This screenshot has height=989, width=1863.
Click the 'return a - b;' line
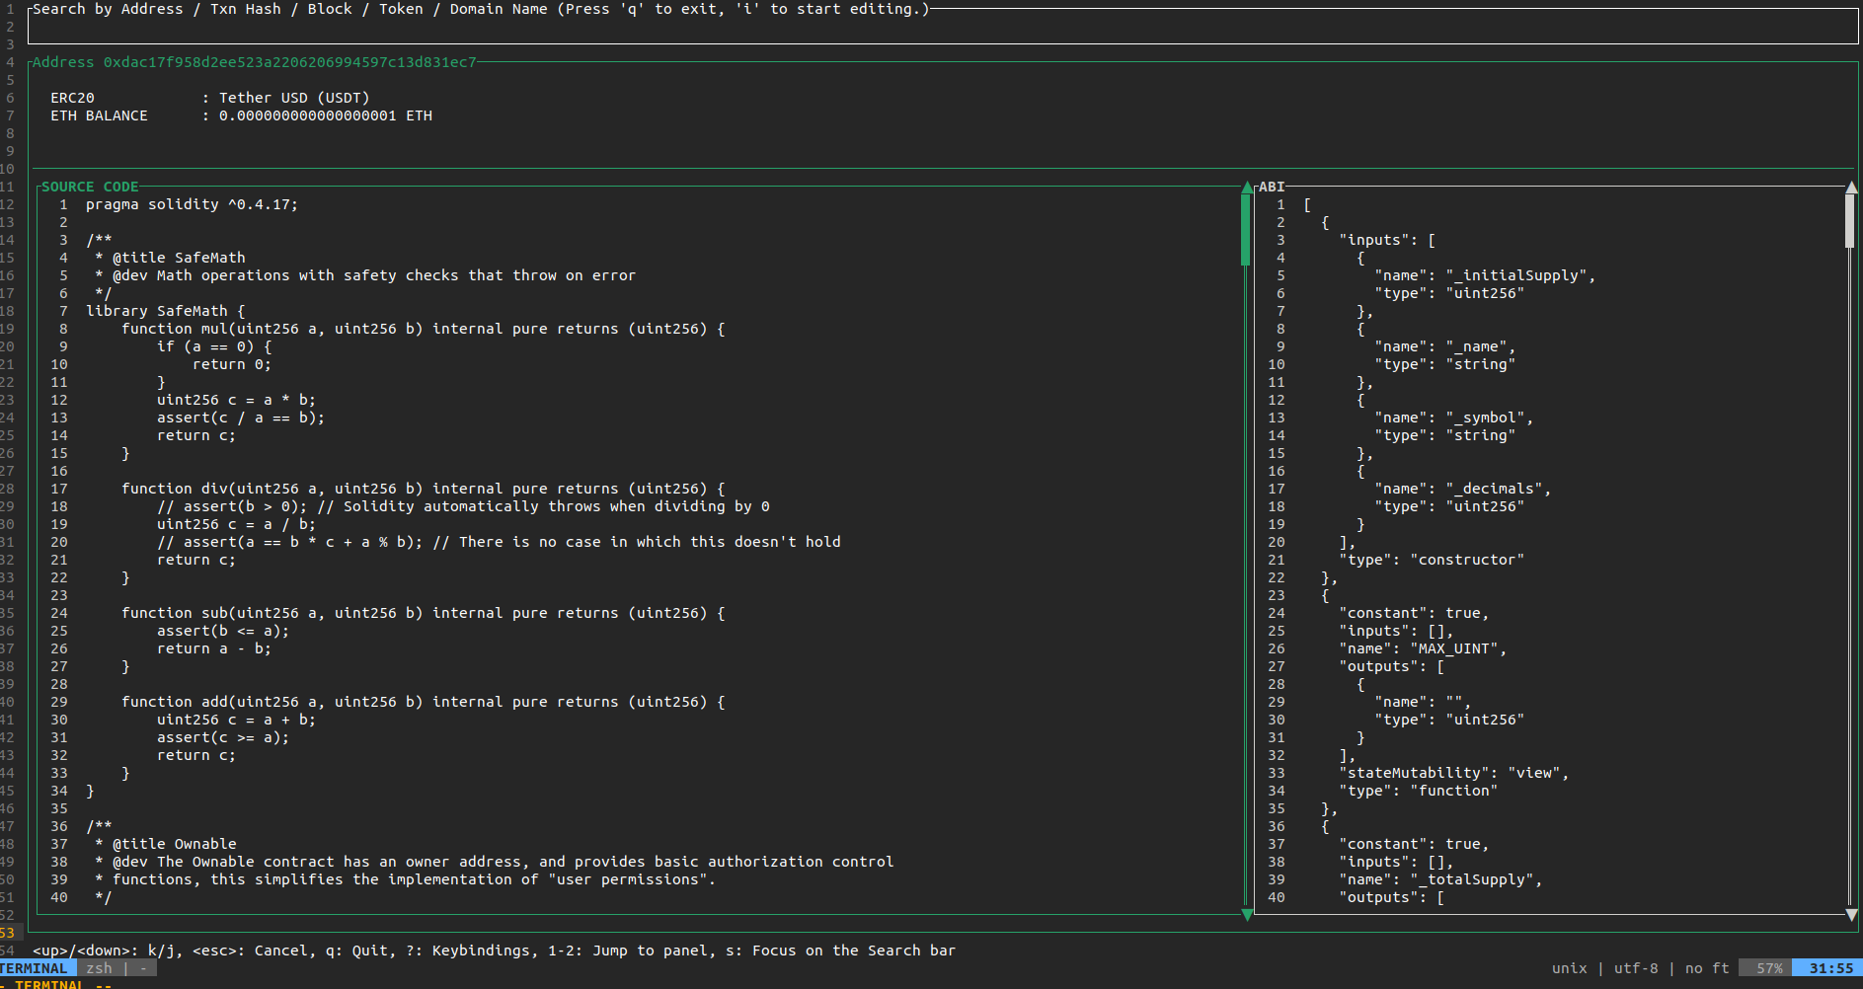214,648
